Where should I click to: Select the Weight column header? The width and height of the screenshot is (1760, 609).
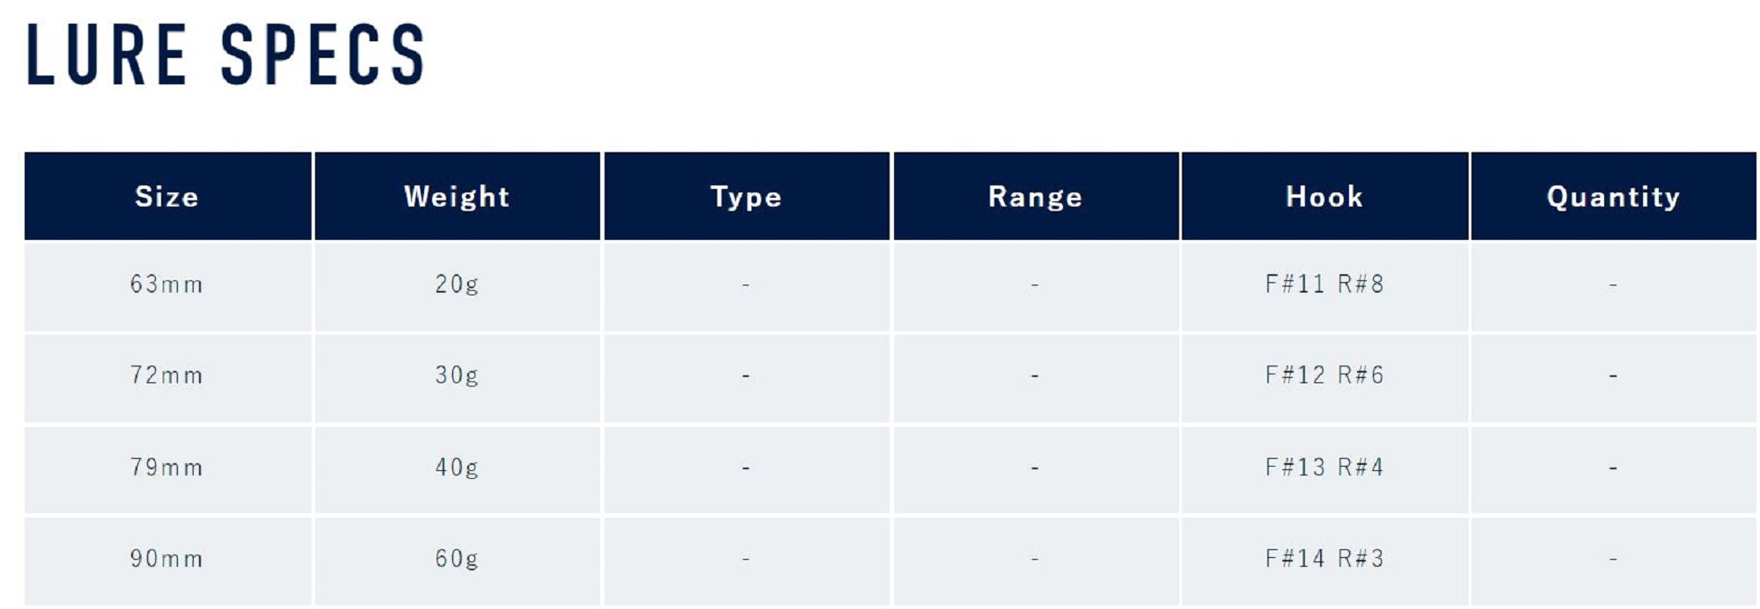[457, 197]
